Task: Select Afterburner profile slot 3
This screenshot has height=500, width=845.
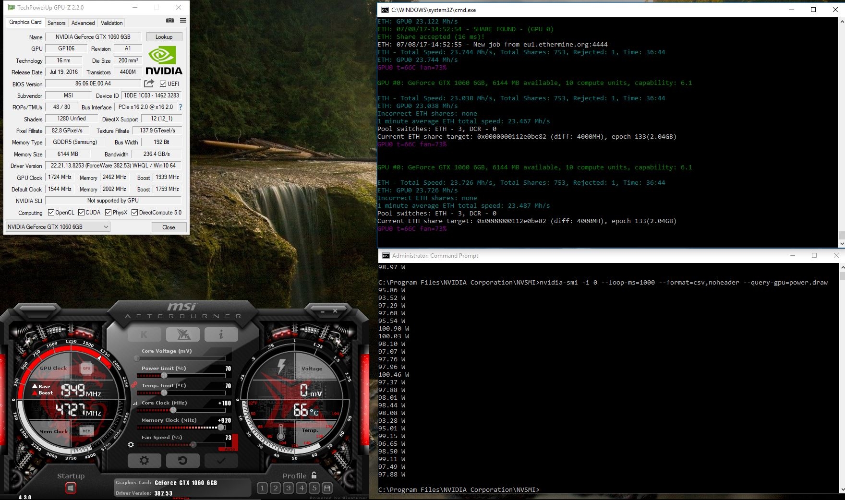Action: 288,488
